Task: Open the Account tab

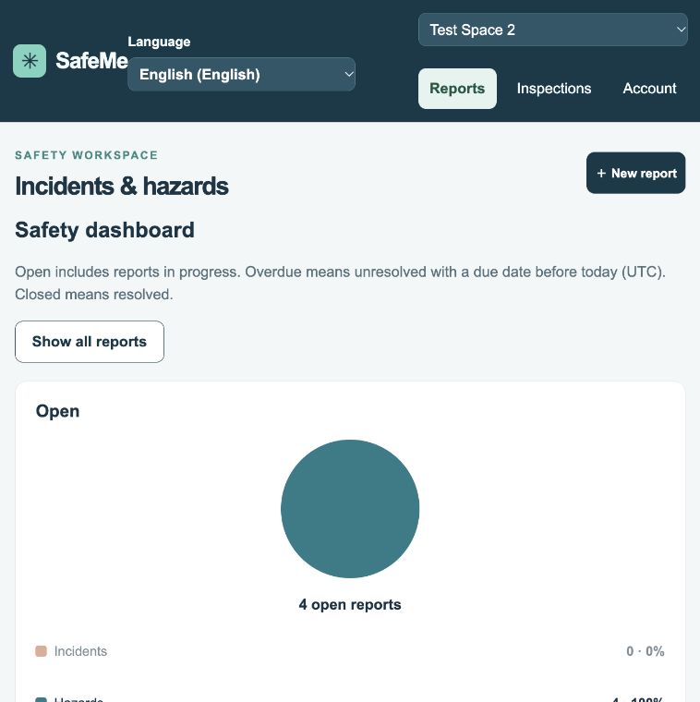Action: (x=649, y=89)
